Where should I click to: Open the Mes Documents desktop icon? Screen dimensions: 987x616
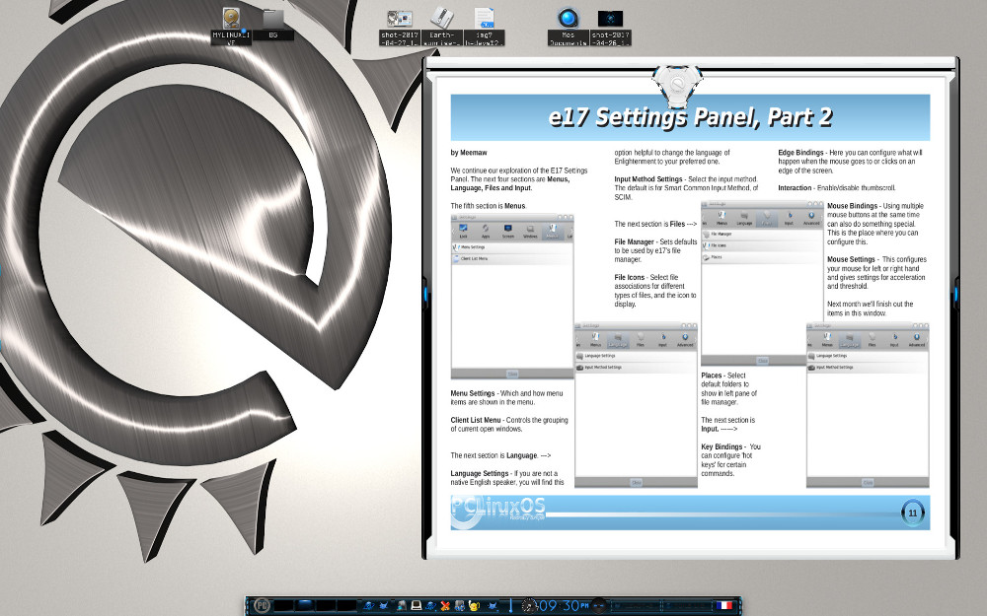click(x=568, y=27)
